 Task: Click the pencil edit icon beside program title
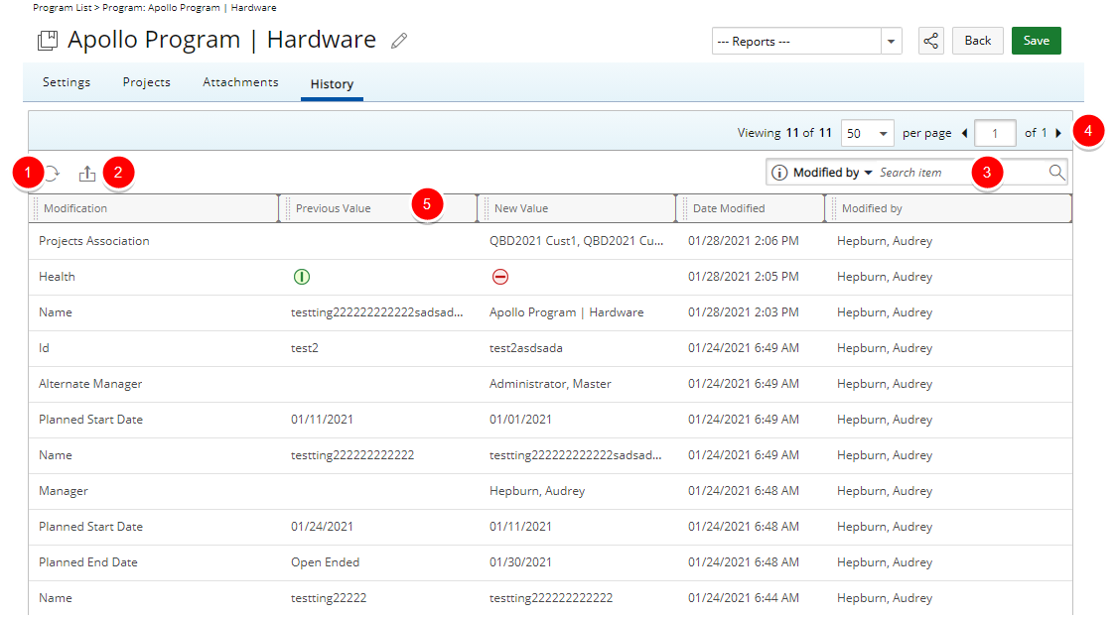click(399, 41)
